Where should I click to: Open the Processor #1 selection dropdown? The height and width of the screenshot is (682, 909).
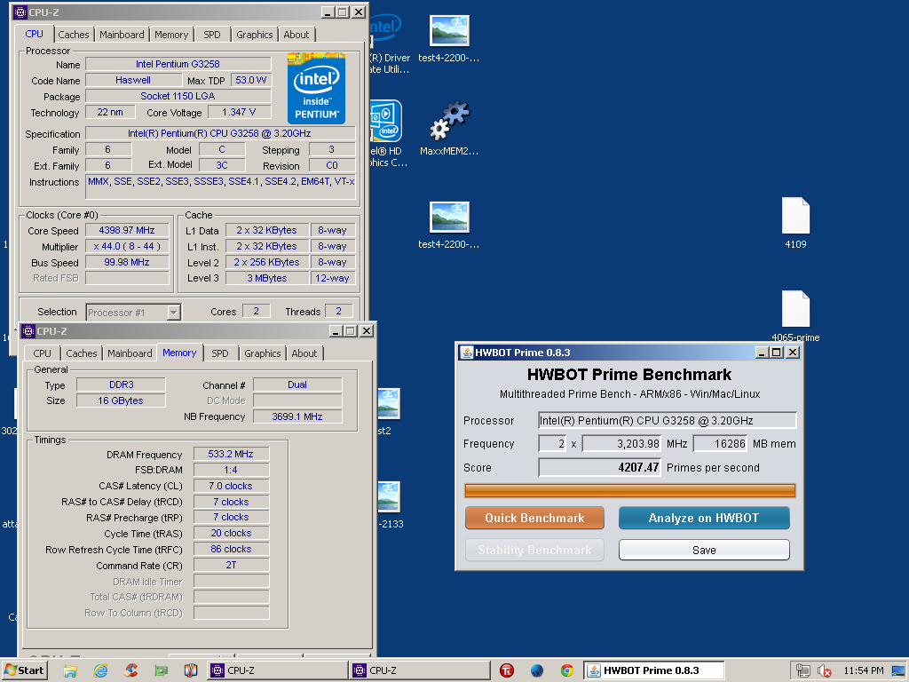coord(133,313)
